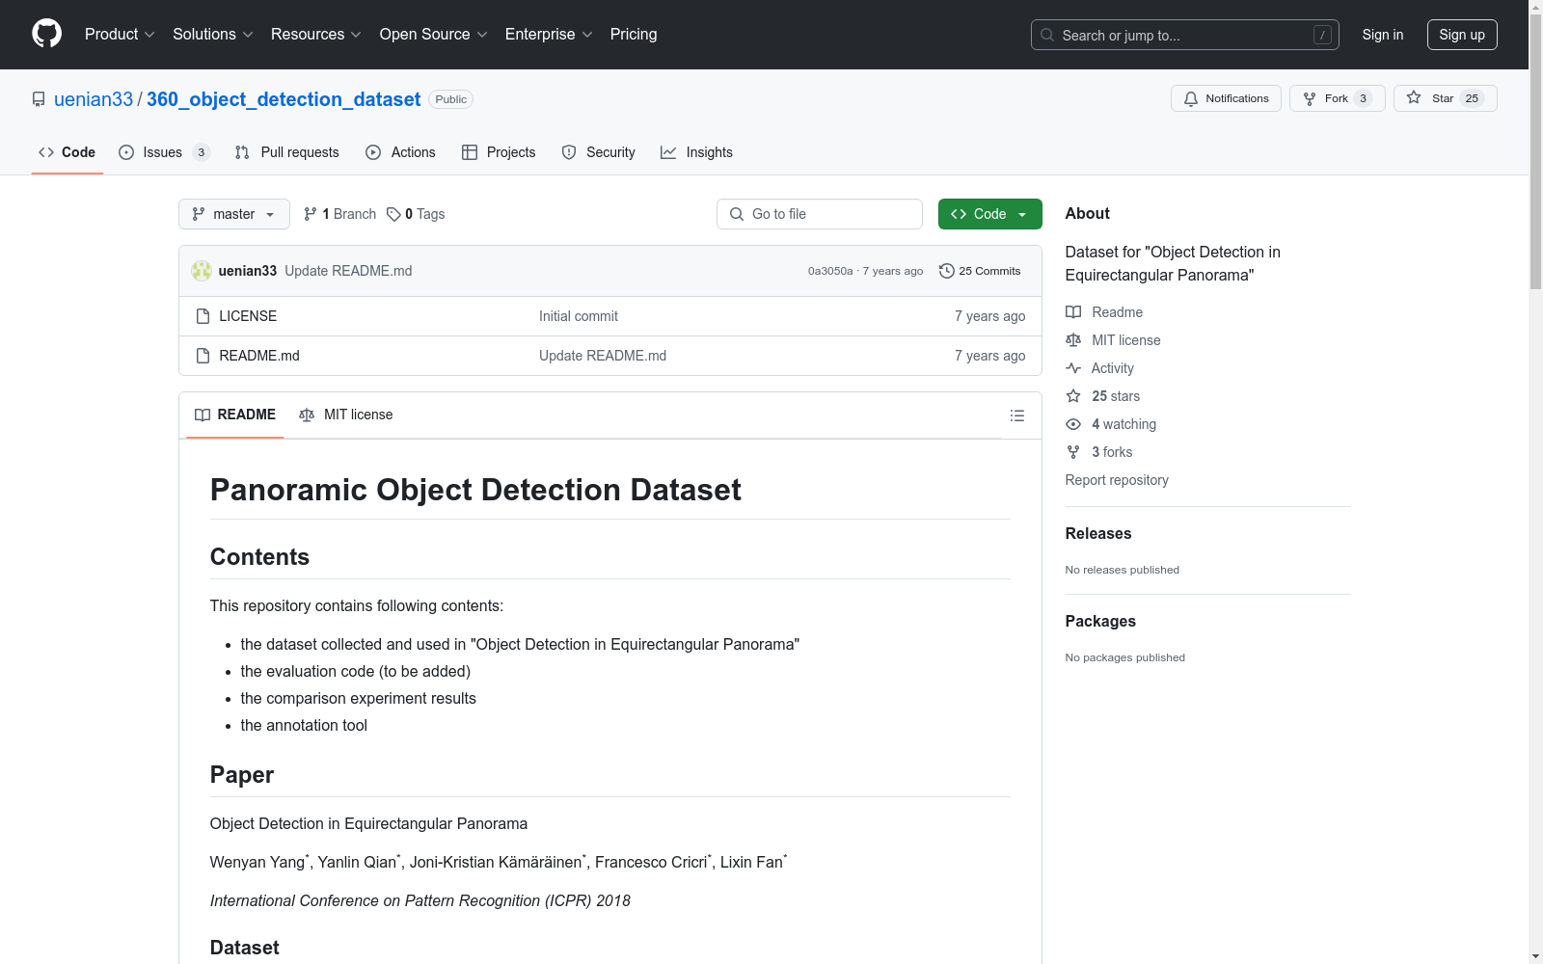1543x964 pixels.
Task: Open the Projects tab
Action: tap(499, 152)
